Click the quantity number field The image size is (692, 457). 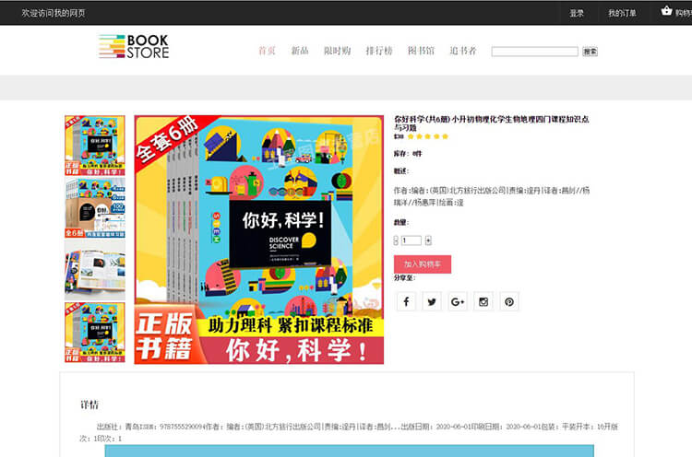(412, 240)
